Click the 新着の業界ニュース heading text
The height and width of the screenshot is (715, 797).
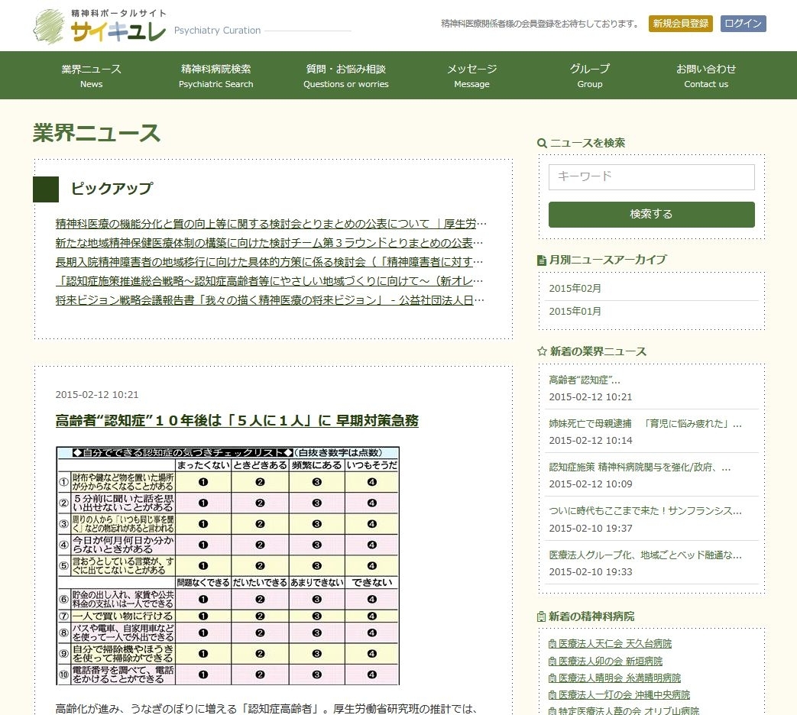tap(598, 351)
